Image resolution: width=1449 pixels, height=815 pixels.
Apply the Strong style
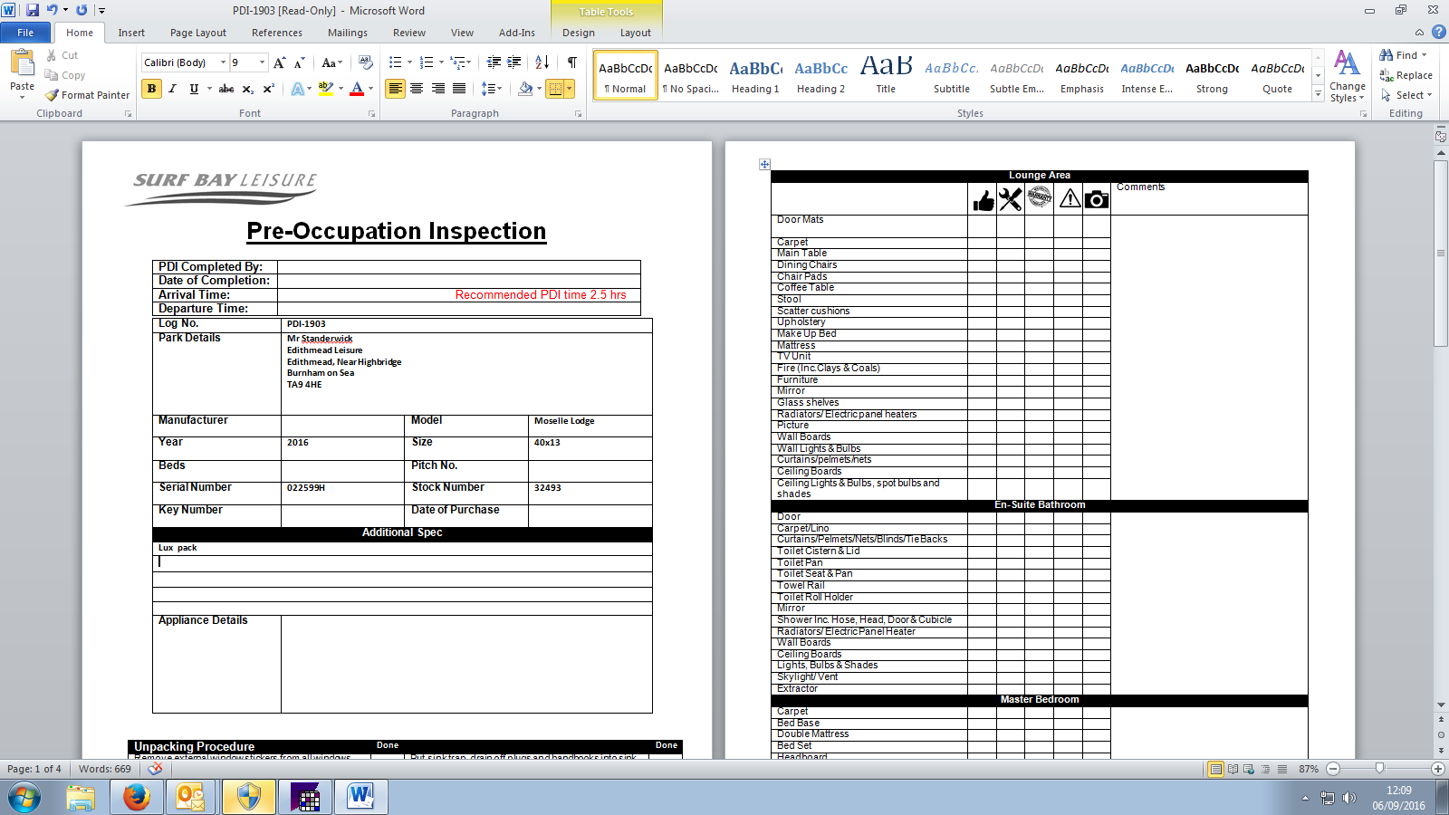pyautogui.click(x=1212, y=75)
